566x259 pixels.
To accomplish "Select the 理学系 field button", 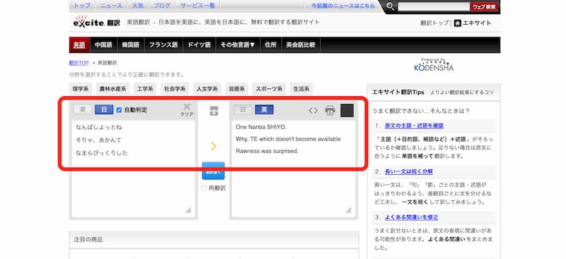I will click(x=81, y=89).
